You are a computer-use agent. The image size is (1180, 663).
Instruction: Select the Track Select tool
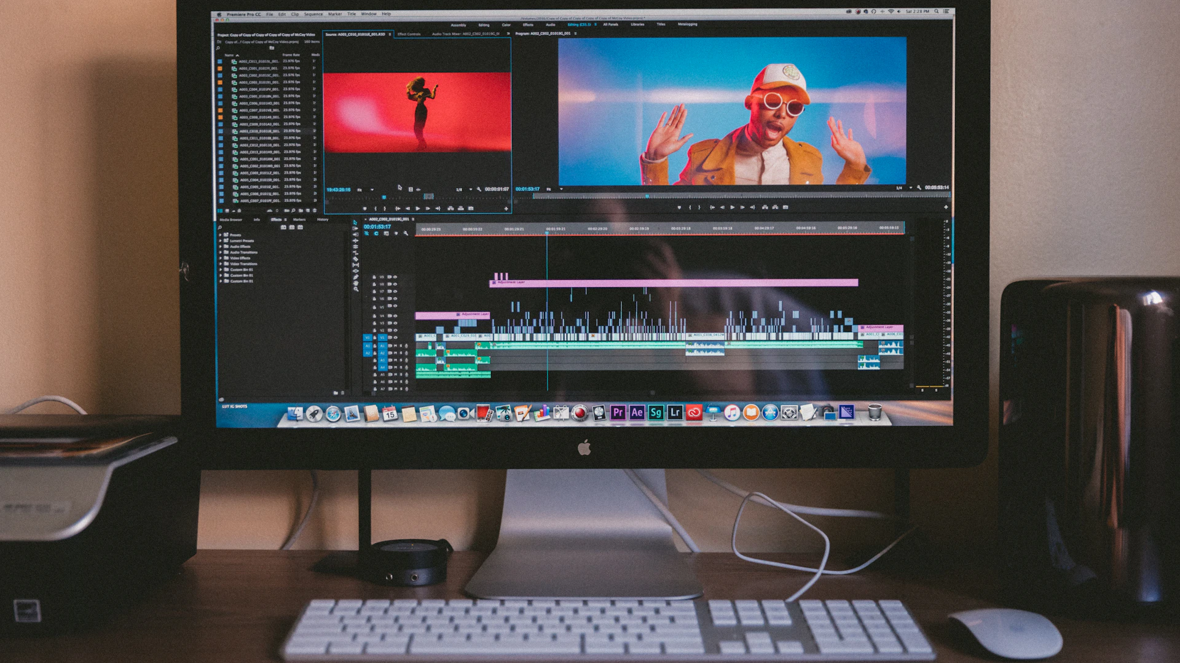[x=355, y=229]
